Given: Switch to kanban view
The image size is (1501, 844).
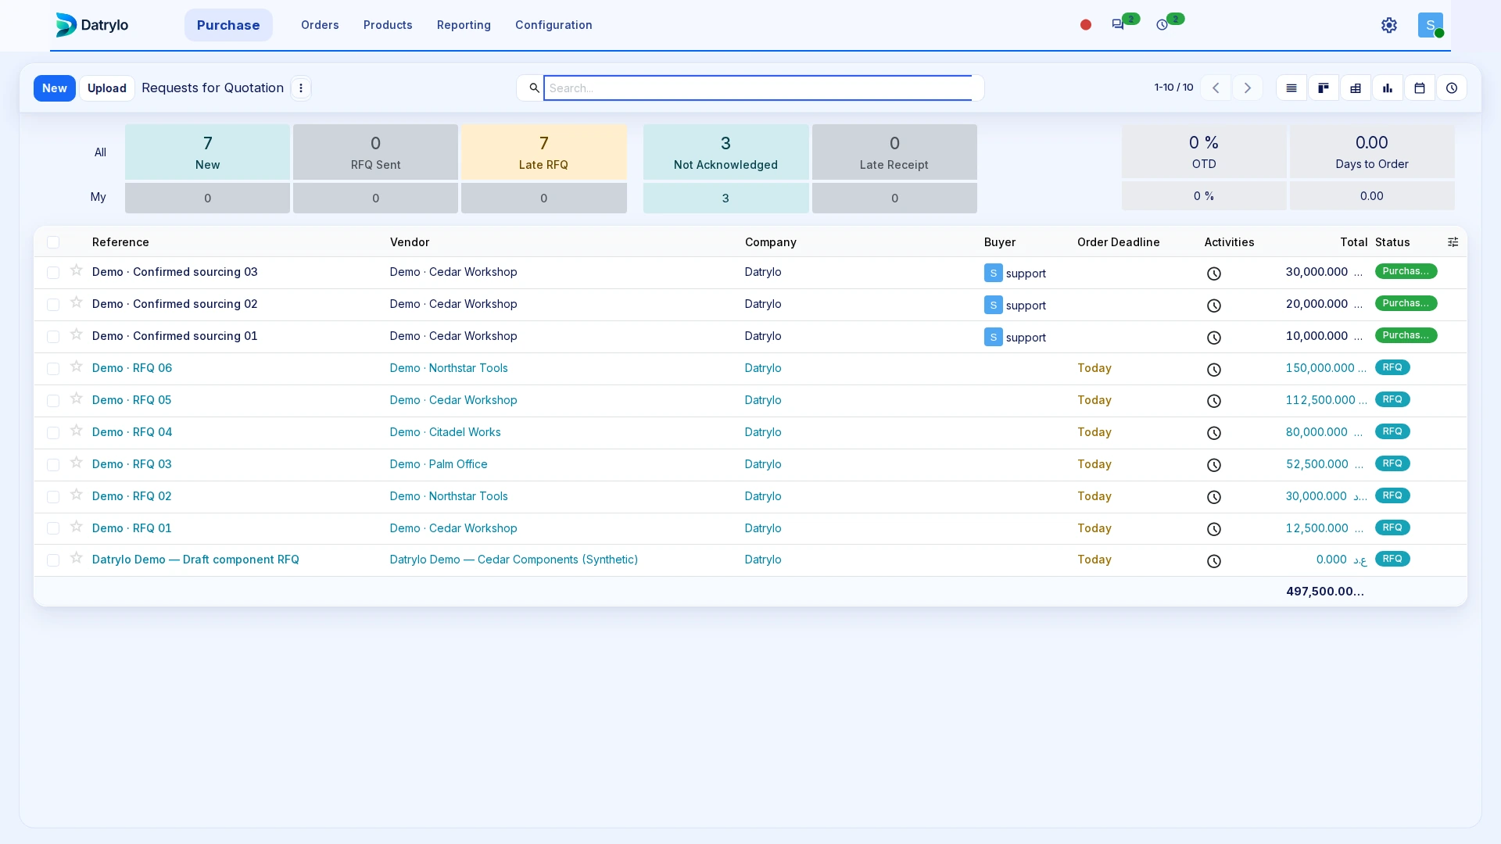Looking at the screenshot, I should pos(1324,88).
